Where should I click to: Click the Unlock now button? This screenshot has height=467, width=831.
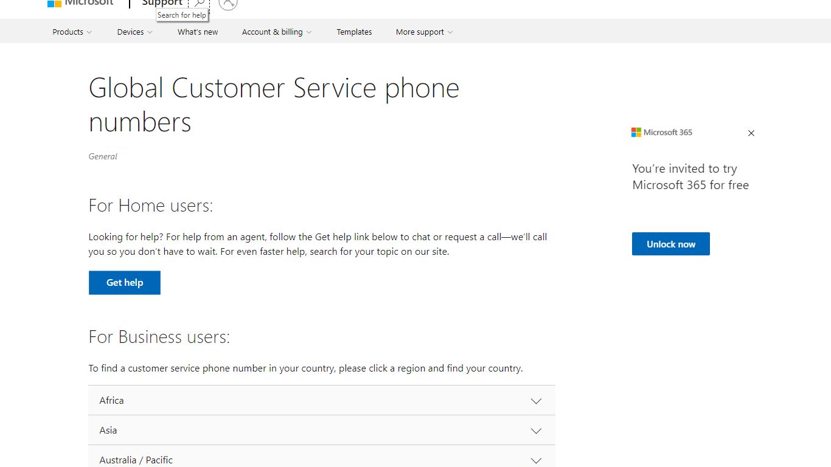[x=671, y=244]
